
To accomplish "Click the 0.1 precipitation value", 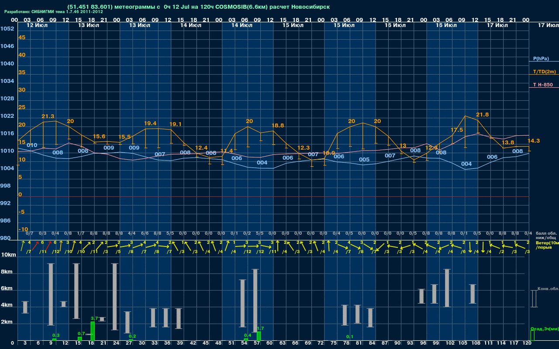I will (x=350, y=337).
